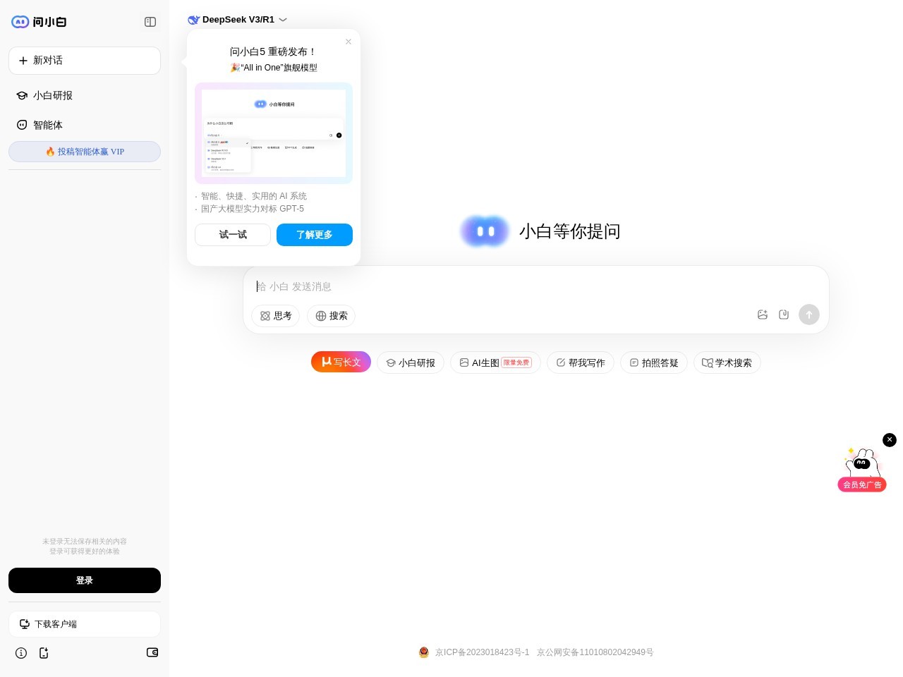This screenshot has height=677, width=903.
Task: Click the 登录 login button
Action: coord(85,580)
